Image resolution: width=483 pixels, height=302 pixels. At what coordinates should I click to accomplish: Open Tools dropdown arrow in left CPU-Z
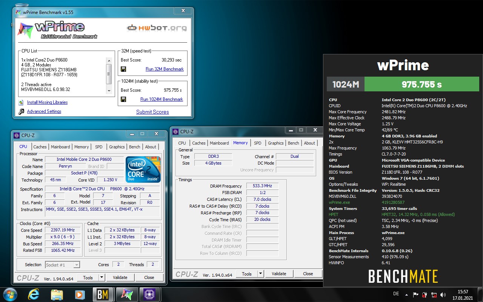102,277
